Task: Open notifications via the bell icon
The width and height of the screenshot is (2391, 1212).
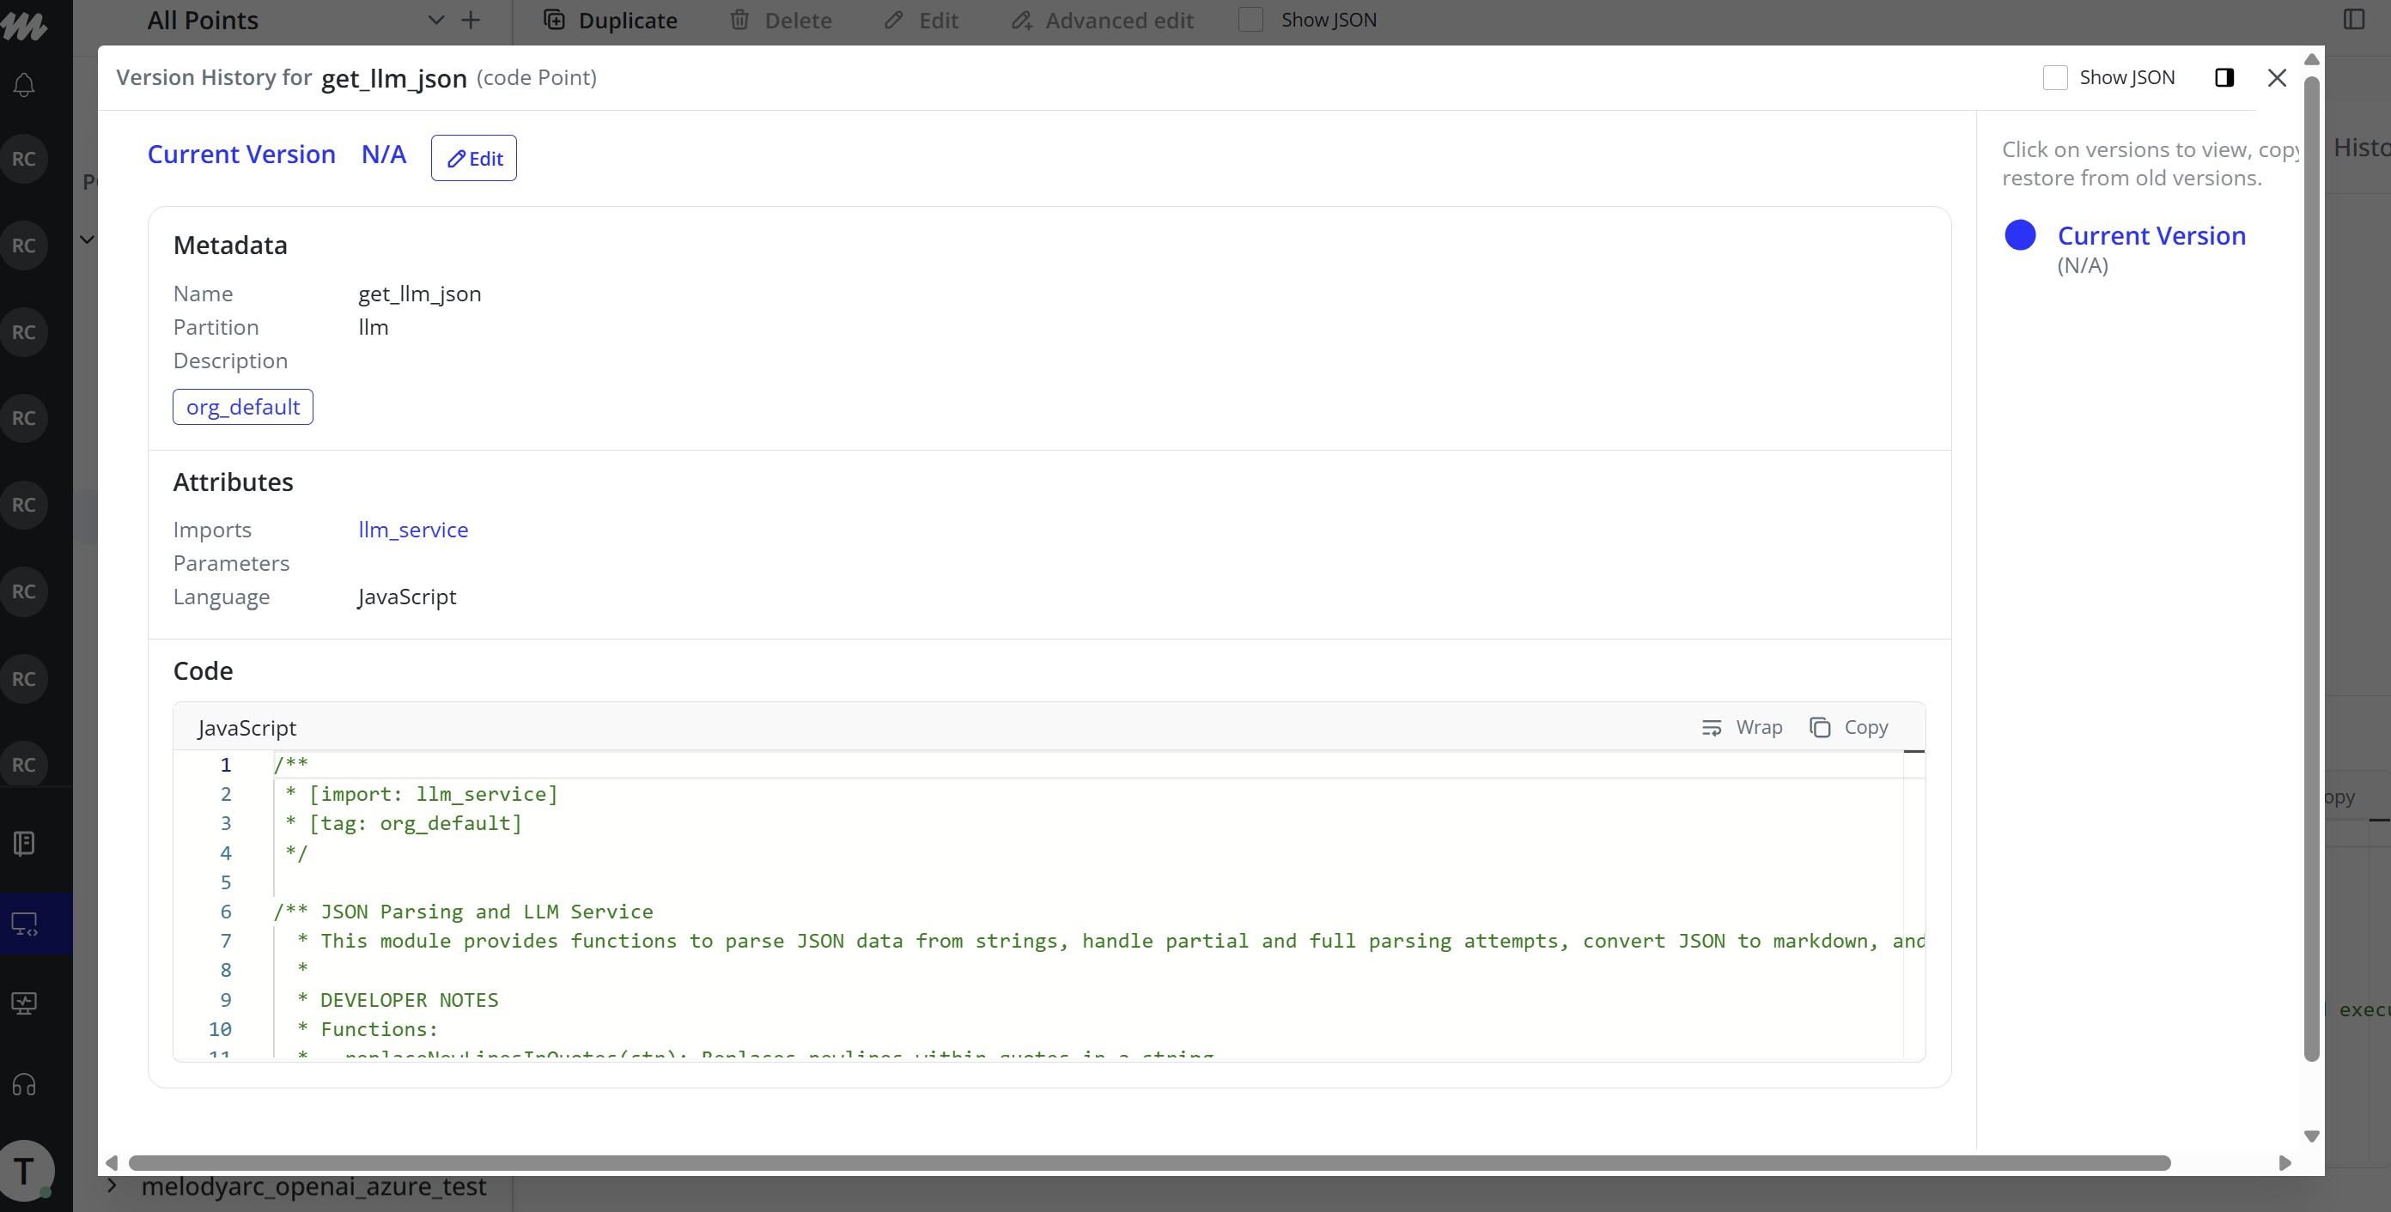Action: (x=23, y=84)
